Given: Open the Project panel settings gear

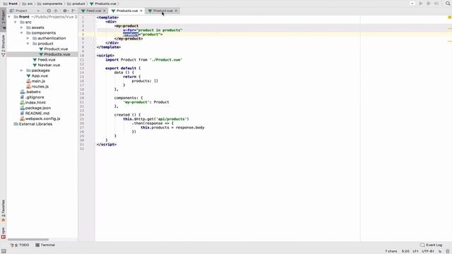Looking at the screenshot, I should pos(65,11).
